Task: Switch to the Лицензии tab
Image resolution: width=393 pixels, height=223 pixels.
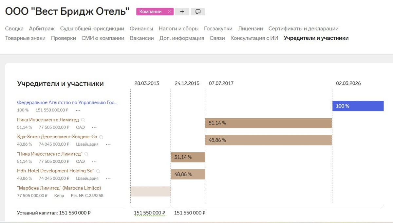Action: 251,29
